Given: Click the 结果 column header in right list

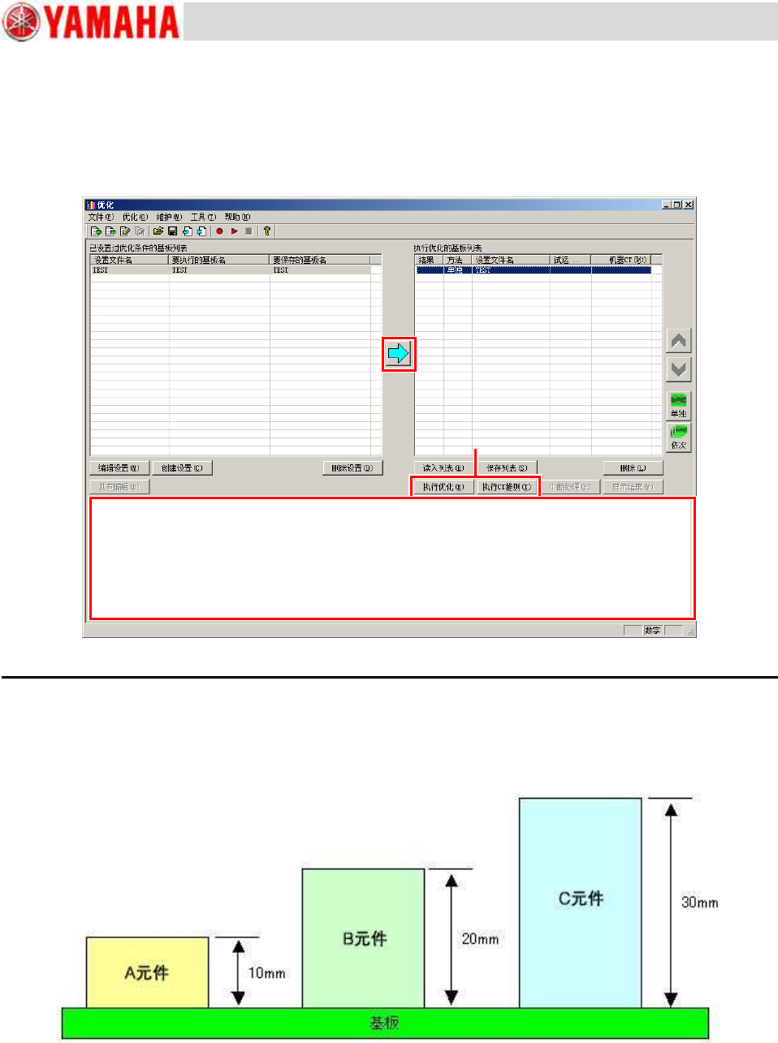Looking at the screenshot, I should pyautogui.click(x=429, y=260).
